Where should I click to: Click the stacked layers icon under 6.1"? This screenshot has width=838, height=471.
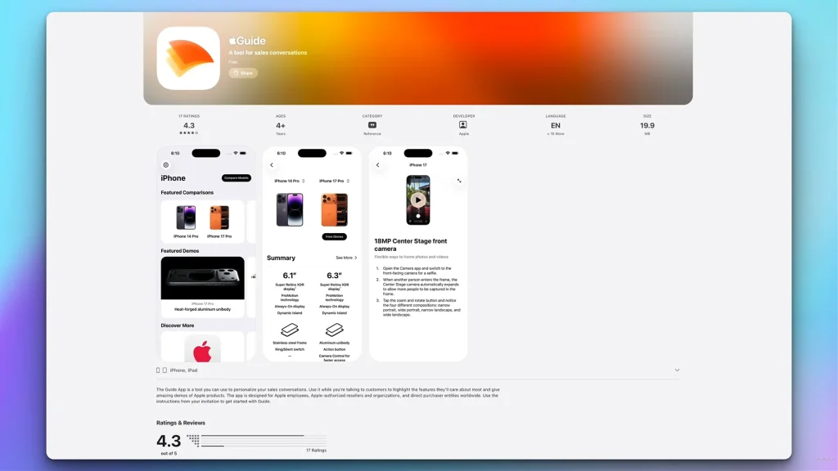tap(289, 330)
